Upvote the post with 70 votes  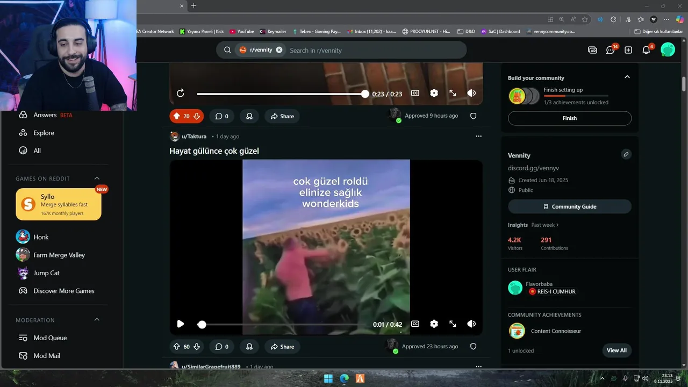176,116
